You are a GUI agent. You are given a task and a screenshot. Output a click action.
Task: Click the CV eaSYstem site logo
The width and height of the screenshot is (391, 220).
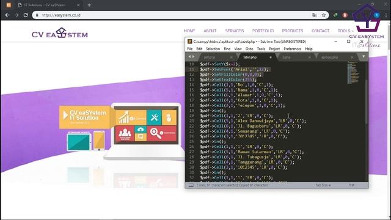[60, 33]
